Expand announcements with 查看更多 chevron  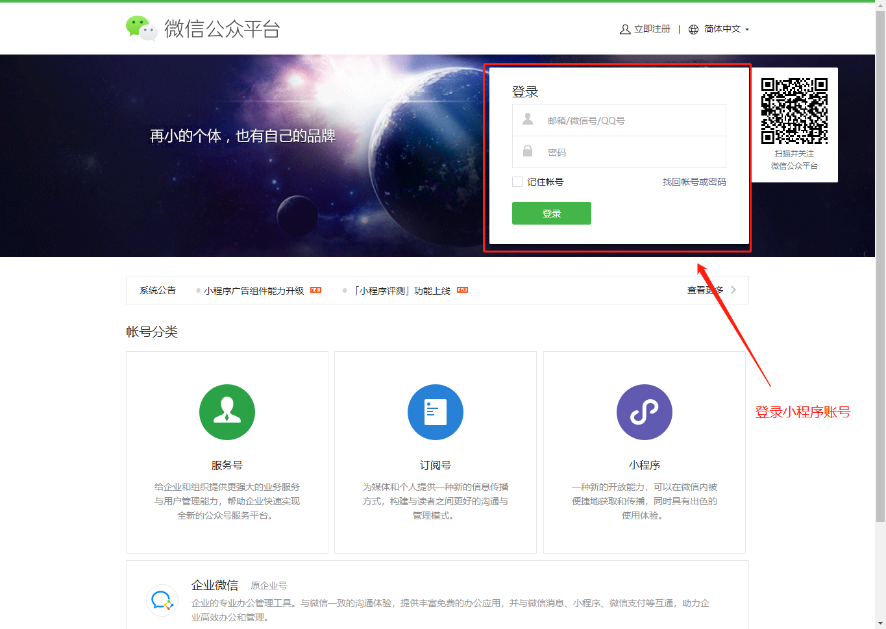733,290
